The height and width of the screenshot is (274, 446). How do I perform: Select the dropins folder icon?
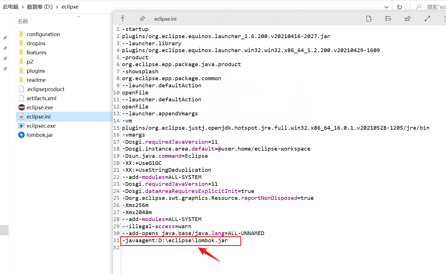point(21,43)
